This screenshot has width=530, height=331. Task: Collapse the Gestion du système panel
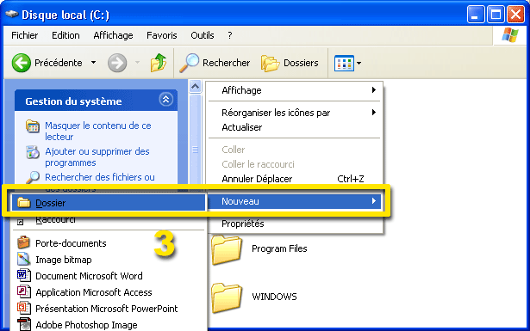pos(165,100)
